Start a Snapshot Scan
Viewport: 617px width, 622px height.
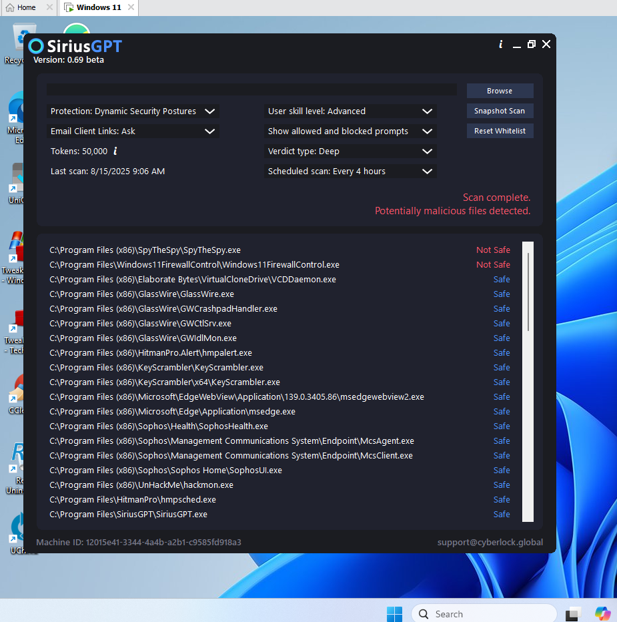pyautogui.click(x=500, y=111)
